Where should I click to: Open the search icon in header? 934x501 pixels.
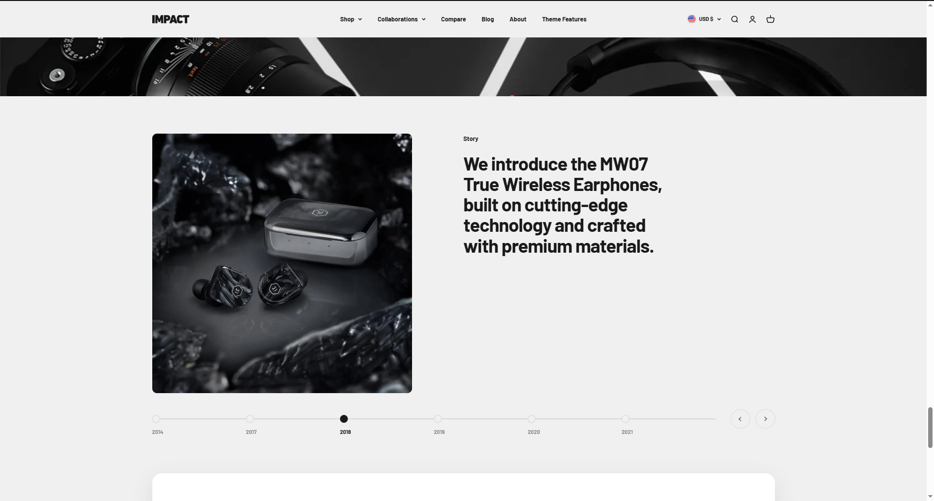pyautogui.click(x=735, y=19)
